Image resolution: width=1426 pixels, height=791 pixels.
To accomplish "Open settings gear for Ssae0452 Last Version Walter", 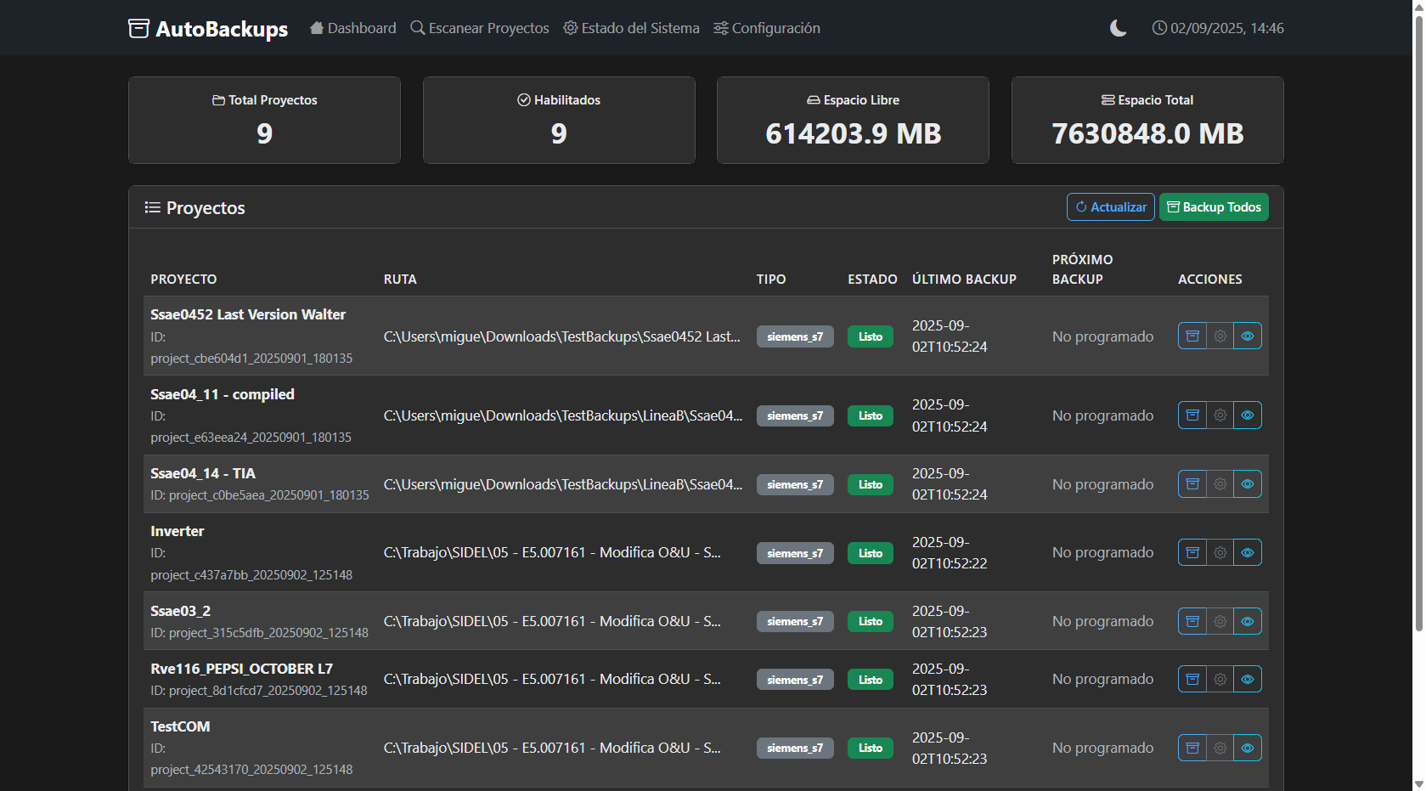I will pos(1220,336).
